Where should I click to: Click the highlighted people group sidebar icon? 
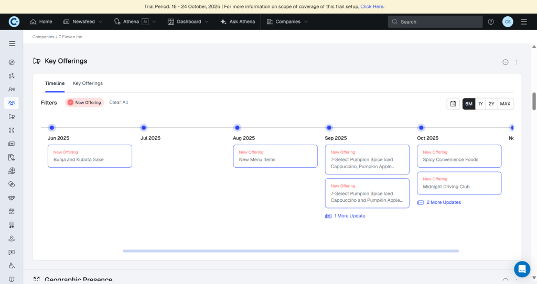[x=12, y=103]
